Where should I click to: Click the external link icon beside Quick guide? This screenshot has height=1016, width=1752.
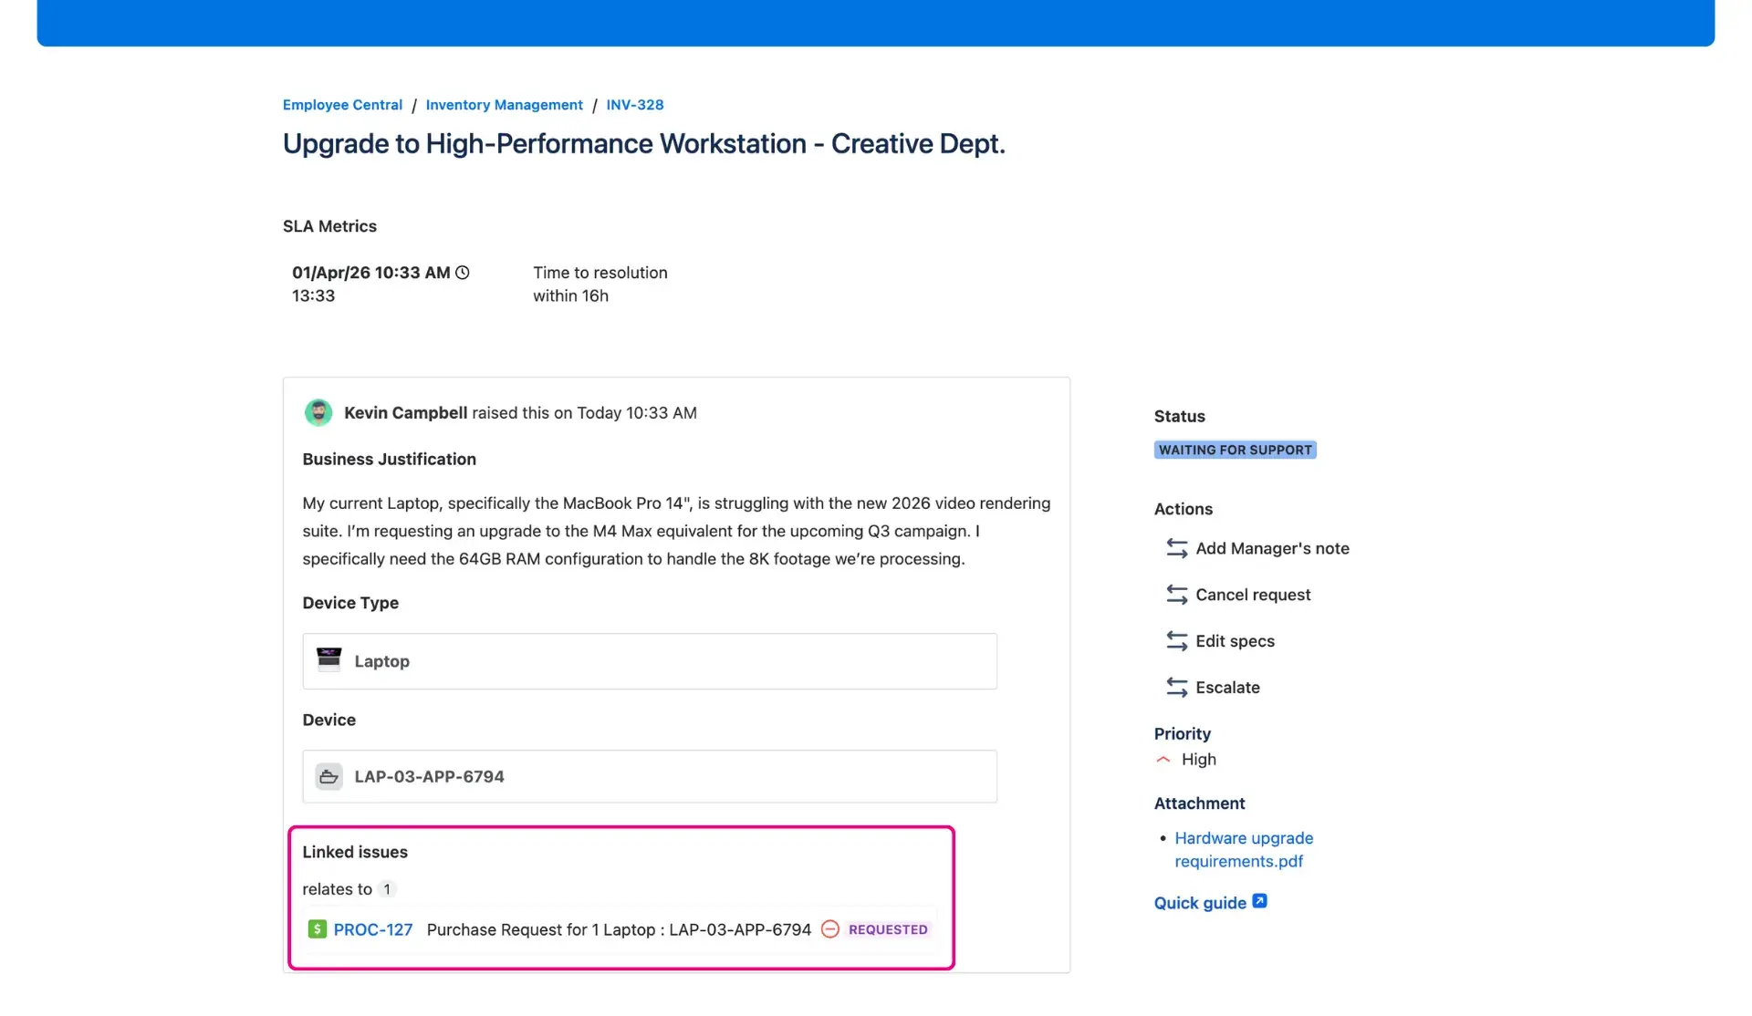1260,900
